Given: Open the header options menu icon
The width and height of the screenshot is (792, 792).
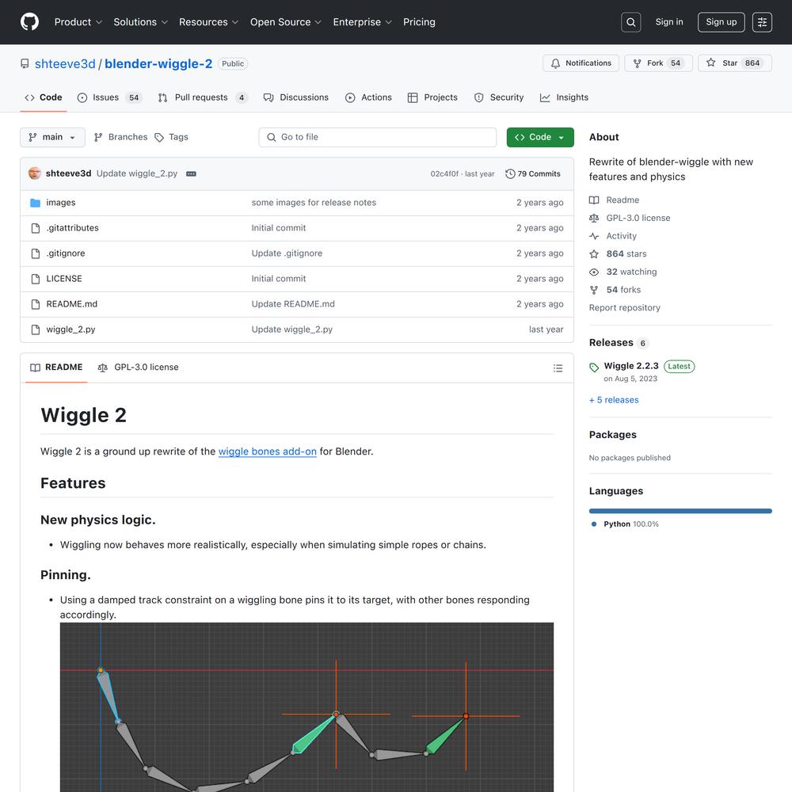Looking at the screenshot, I should 762,22.
